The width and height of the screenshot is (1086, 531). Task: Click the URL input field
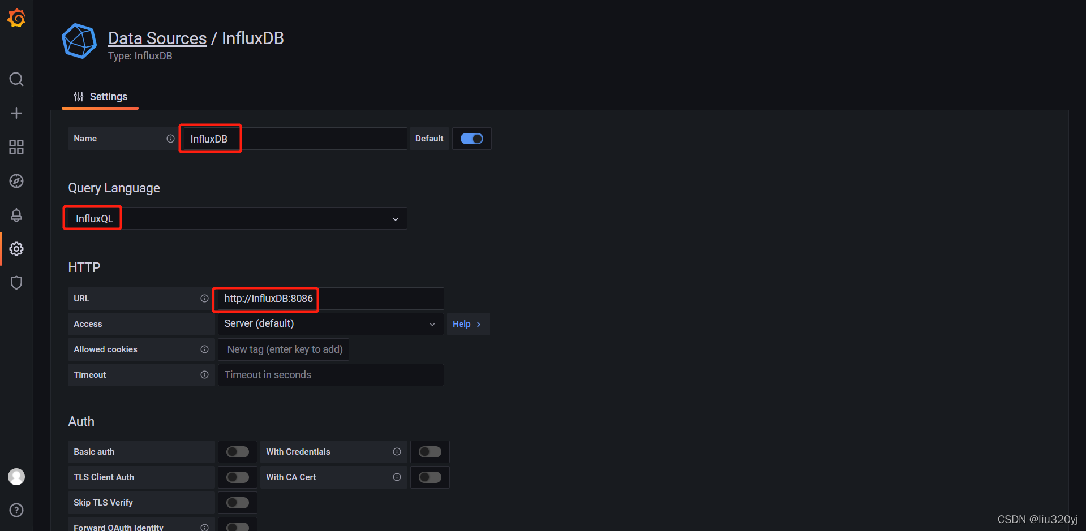coord(330,299)
